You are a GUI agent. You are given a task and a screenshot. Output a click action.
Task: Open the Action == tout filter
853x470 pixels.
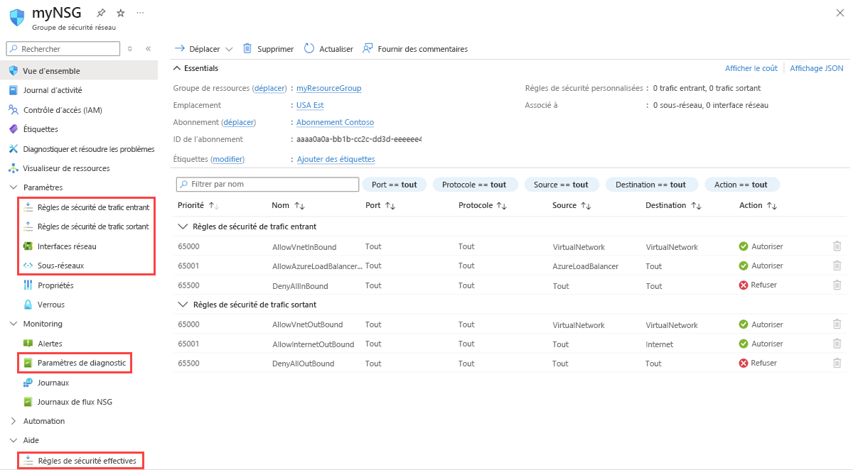click(742, 184)
